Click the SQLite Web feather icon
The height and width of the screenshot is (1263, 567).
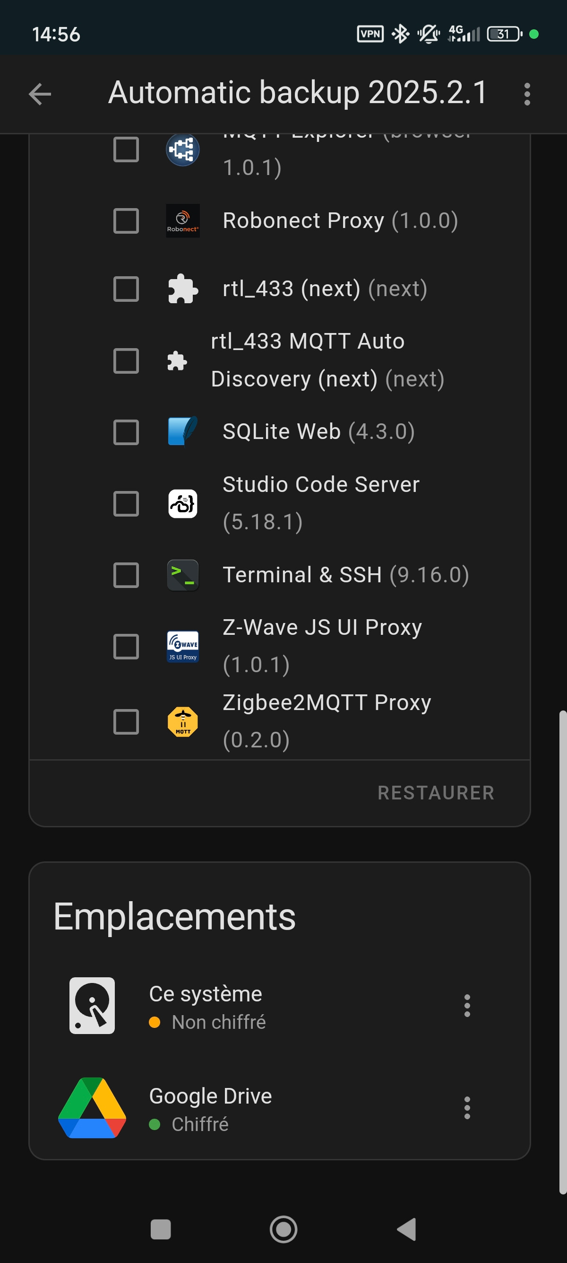(x=183, y=431)
